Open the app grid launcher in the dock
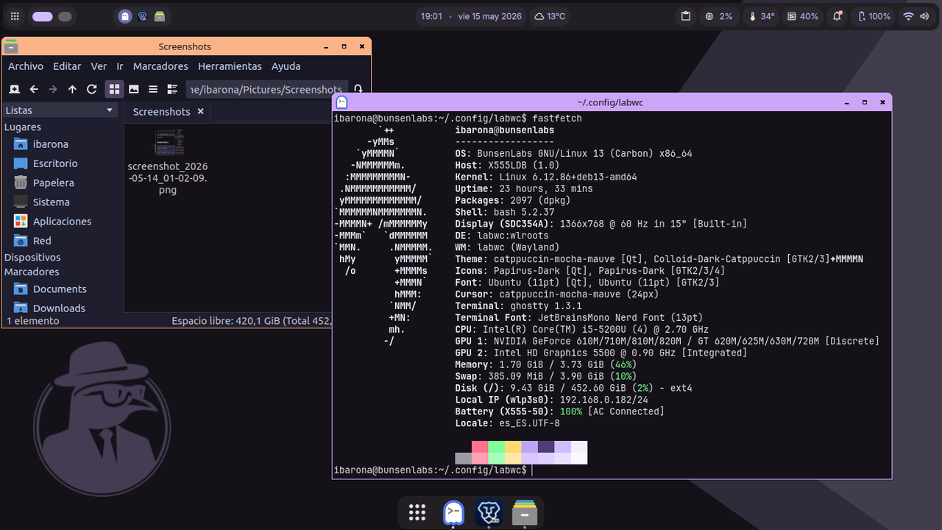 pyautogui.click(x=417, y=513)
